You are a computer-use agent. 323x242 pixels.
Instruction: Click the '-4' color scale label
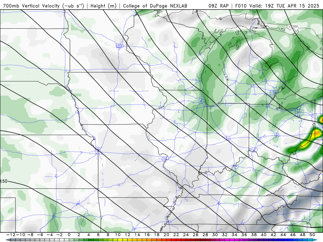[50, 235]
